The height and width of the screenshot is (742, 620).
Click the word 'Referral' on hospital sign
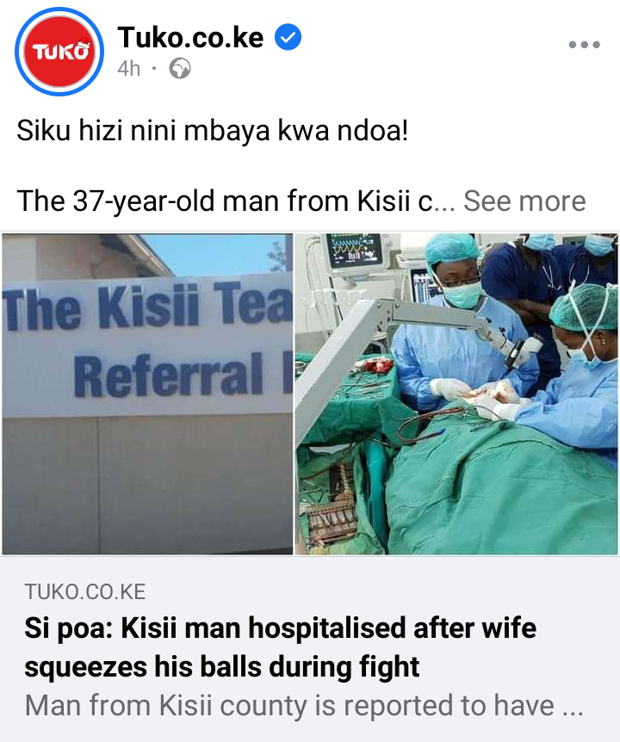(x=168, y=374)
